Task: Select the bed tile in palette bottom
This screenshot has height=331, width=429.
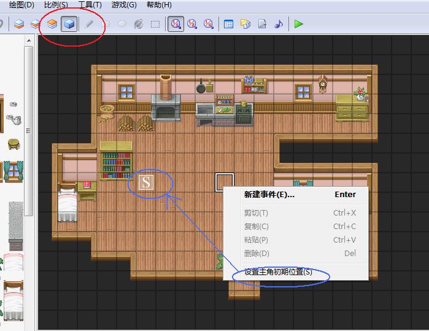Action: (x=14, y=301)
